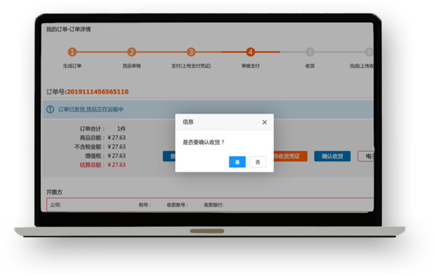Click step 1 circle for 生成订单
The height and width of the screenshot is (276, 435).
72,52
